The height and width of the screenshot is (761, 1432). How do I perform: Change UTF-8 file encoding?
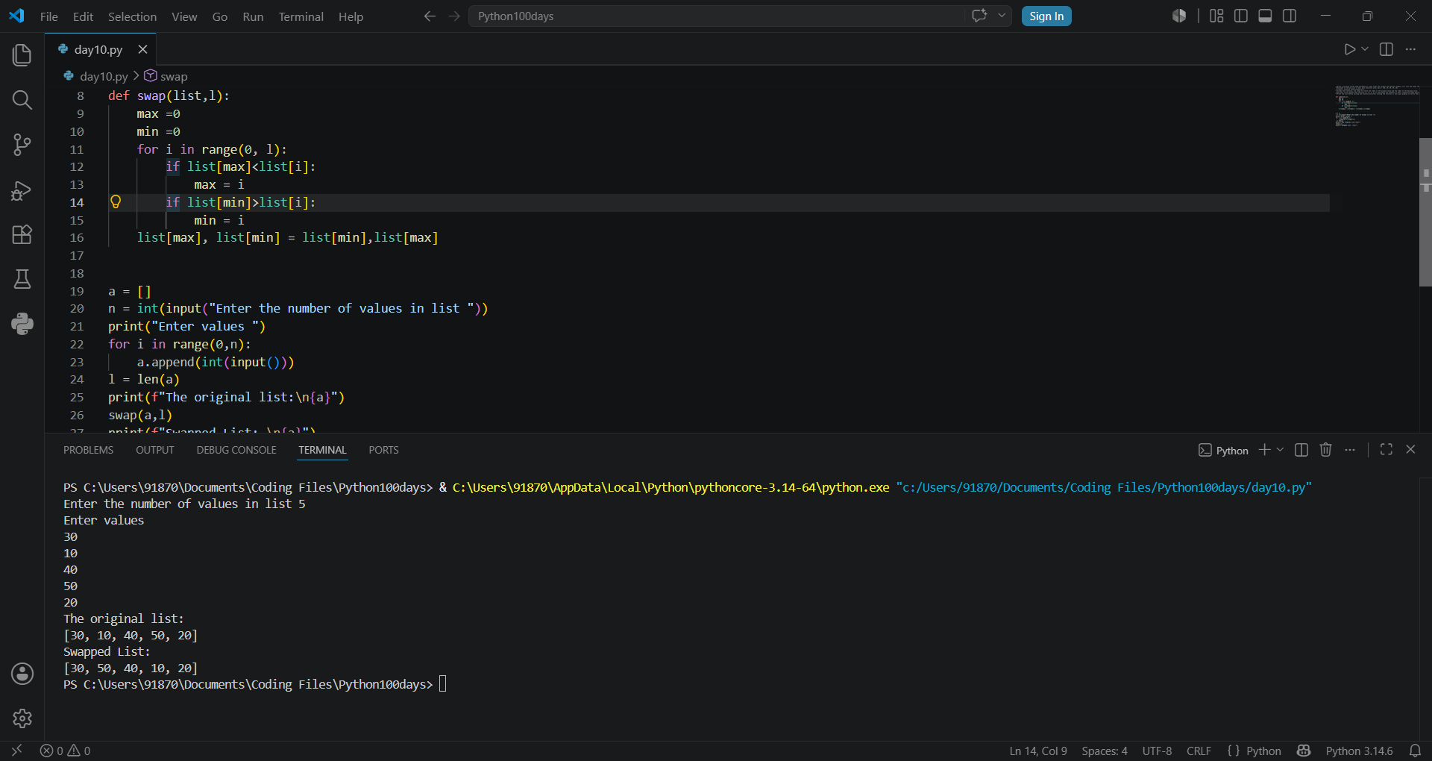(x=1157, y=751)
